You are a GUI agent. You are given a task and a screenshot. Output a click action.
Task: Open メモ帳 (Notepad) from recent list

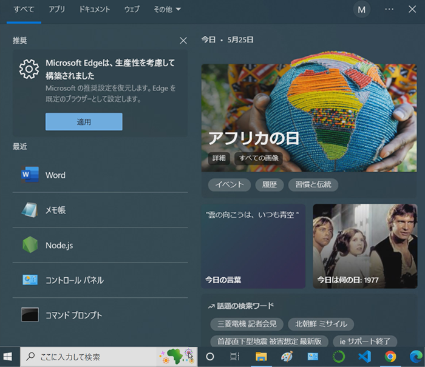click(x=100, y=210)
